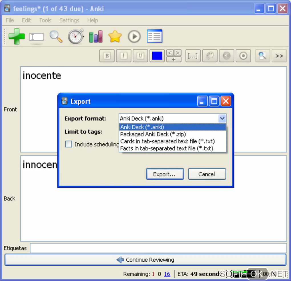Open the bar chart statistics icon
The width and height of the screenshot is (291, 281).
(x=96, y=36)
